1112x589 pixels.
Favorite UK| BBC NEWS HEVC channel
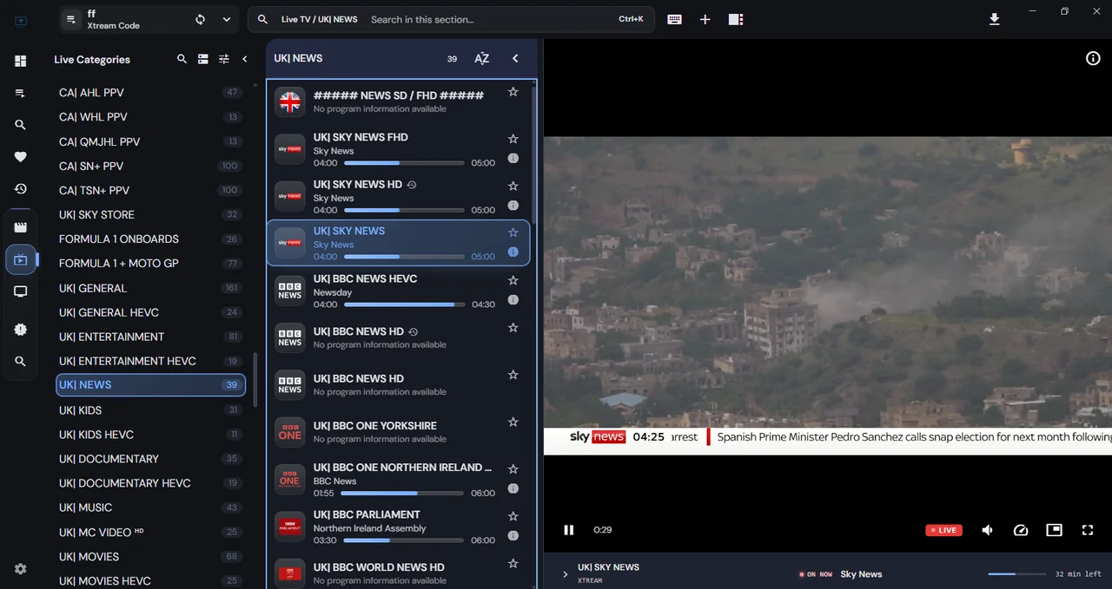[513, 280]
